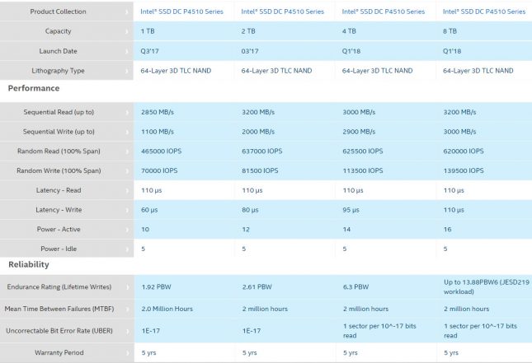Select the Launch Date row label
532x363 pixels.
(58, 51)
